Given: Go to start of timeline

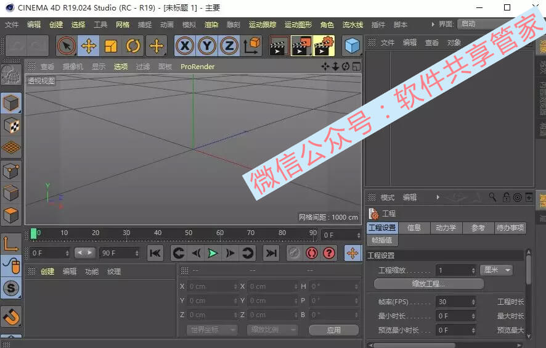Looking at the screenshot, I should 155,253.
